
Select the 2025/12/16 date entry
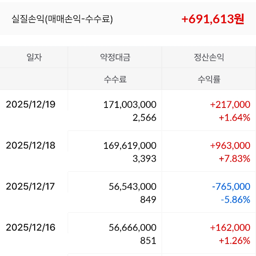[x=31, y=227]
